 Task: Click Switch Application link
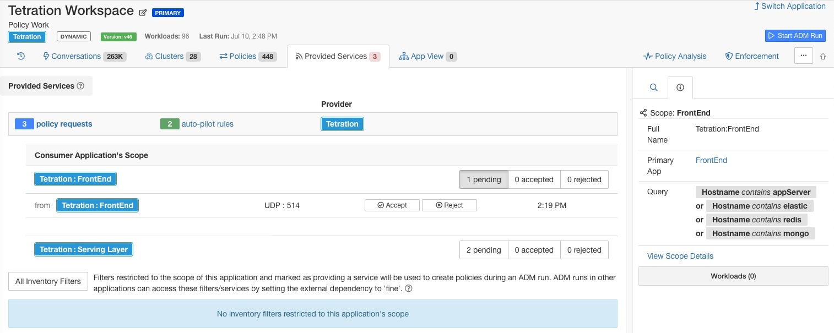790,6
